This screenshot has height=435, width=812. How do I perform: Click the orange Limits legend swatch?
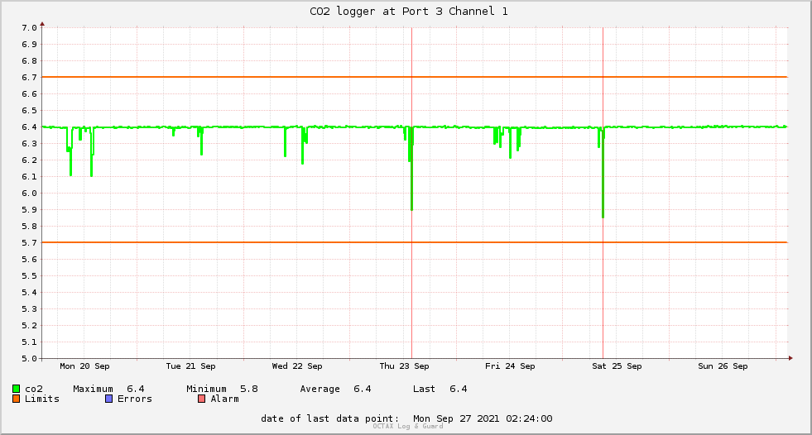(16, 399)
